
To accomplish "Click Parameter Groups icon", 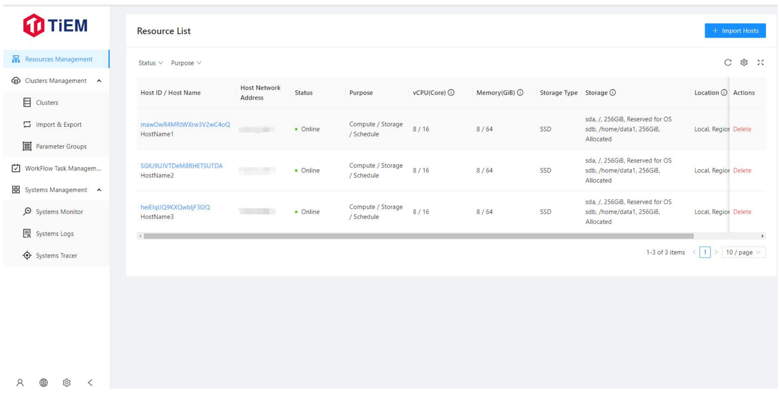I will click(27, 146).
